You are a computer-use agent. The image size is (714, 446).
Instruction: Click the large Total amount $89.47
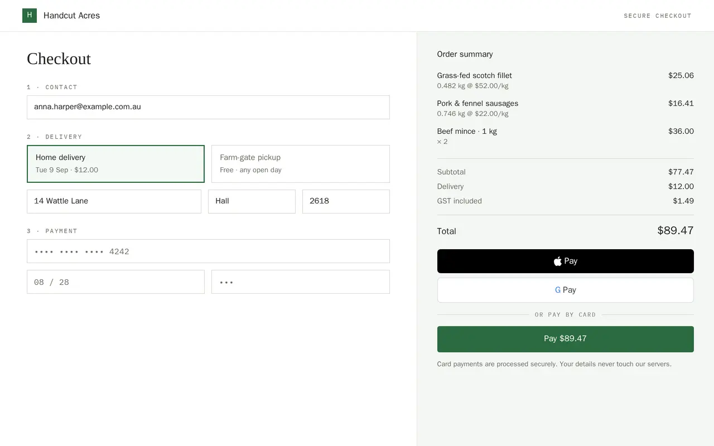coord(676,230)
